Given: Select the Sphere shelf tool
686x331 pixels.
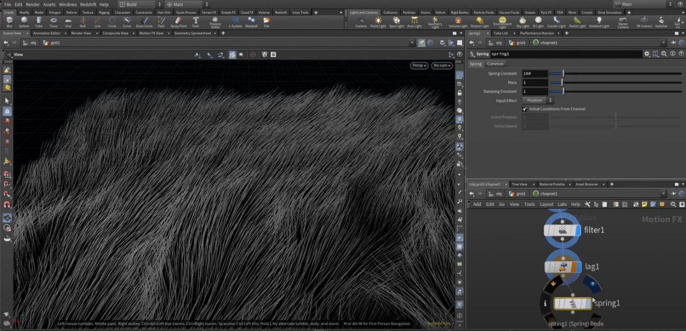Looking at the screenshot, I should [24, 22].
